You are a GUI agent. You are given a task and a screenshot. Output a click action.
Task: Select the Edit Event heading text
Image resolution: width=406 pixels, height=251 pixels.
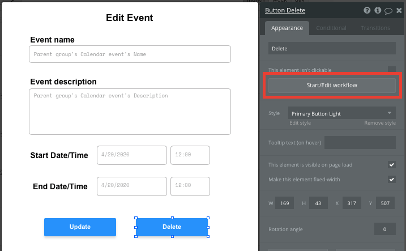130,18
